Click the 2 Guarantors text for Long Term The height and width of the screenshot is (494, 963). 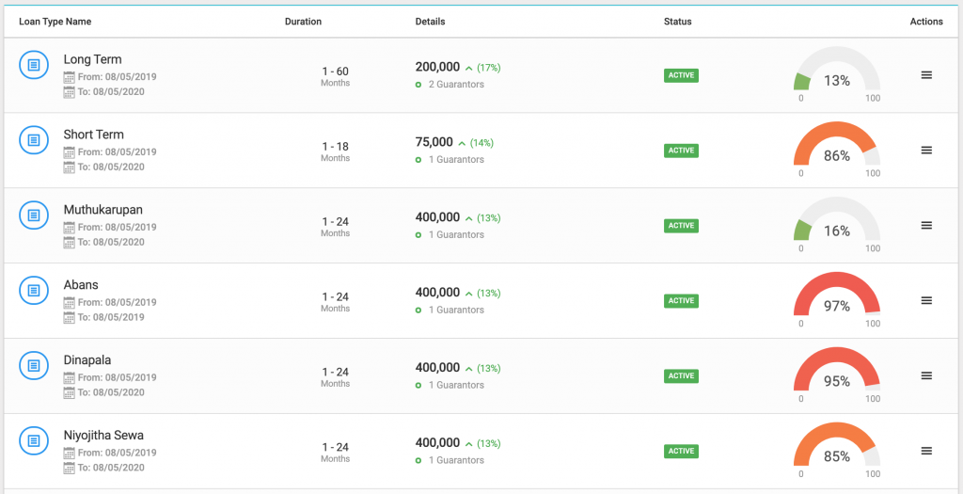coord(456,84)
